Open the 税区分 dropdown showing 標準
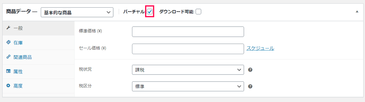Screen dimensions: 365x102 point(188,86)
